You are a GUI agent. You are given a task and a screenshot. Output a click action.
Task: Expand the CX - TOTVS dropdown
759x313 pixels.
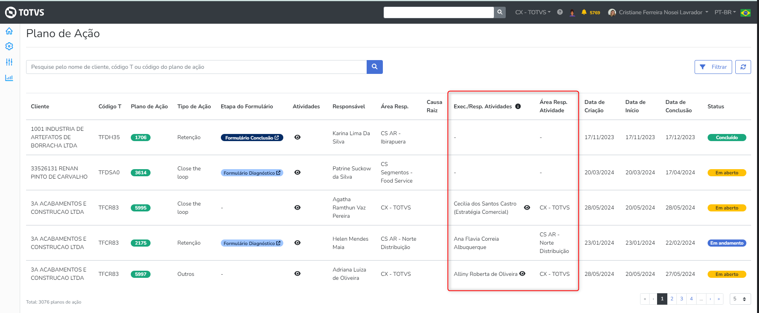coord(533,12)
